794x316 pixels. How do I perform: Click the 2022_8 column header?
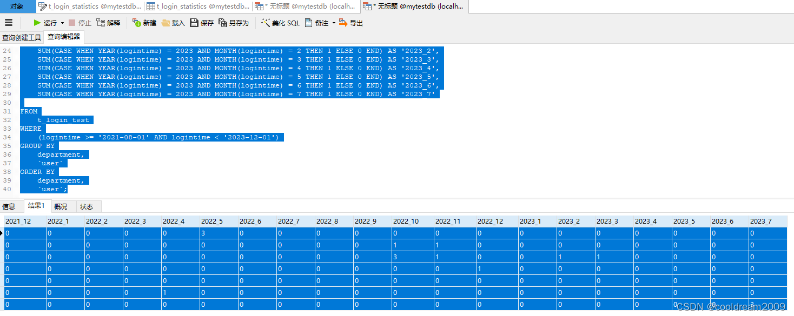pos(334,221)
